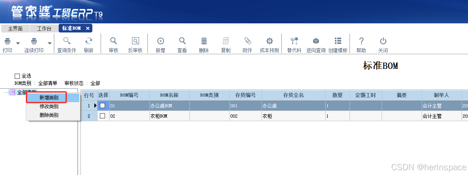Click the 行号 column header
This screenshot has width=468, height=175.
89,95
